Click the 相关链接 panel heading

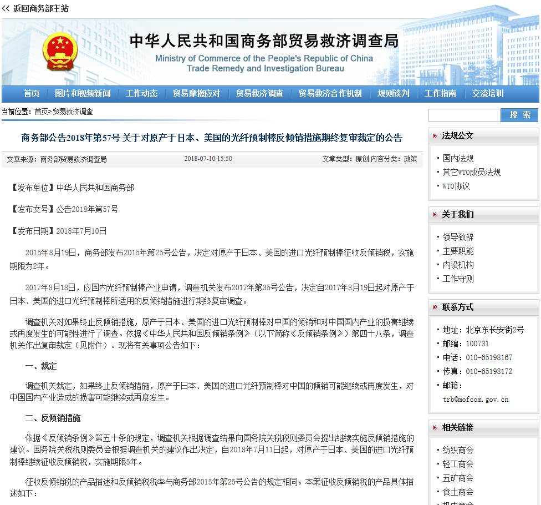(457, 428)
